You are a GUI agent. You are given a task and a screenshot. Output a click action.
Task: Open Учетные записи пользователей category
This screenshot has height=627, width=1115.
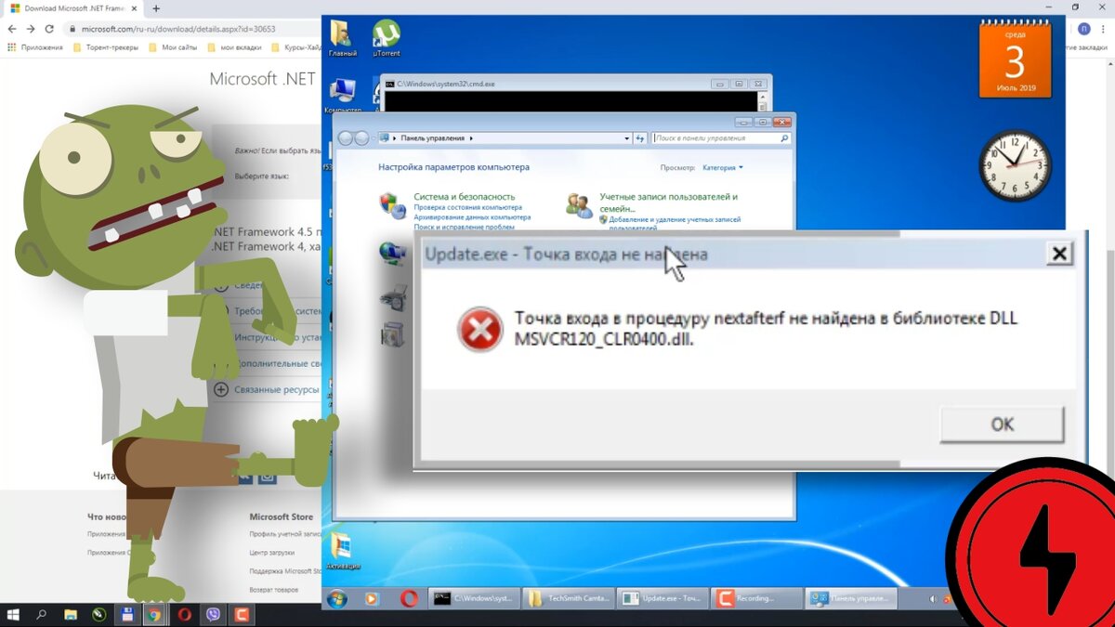[669, 202]
